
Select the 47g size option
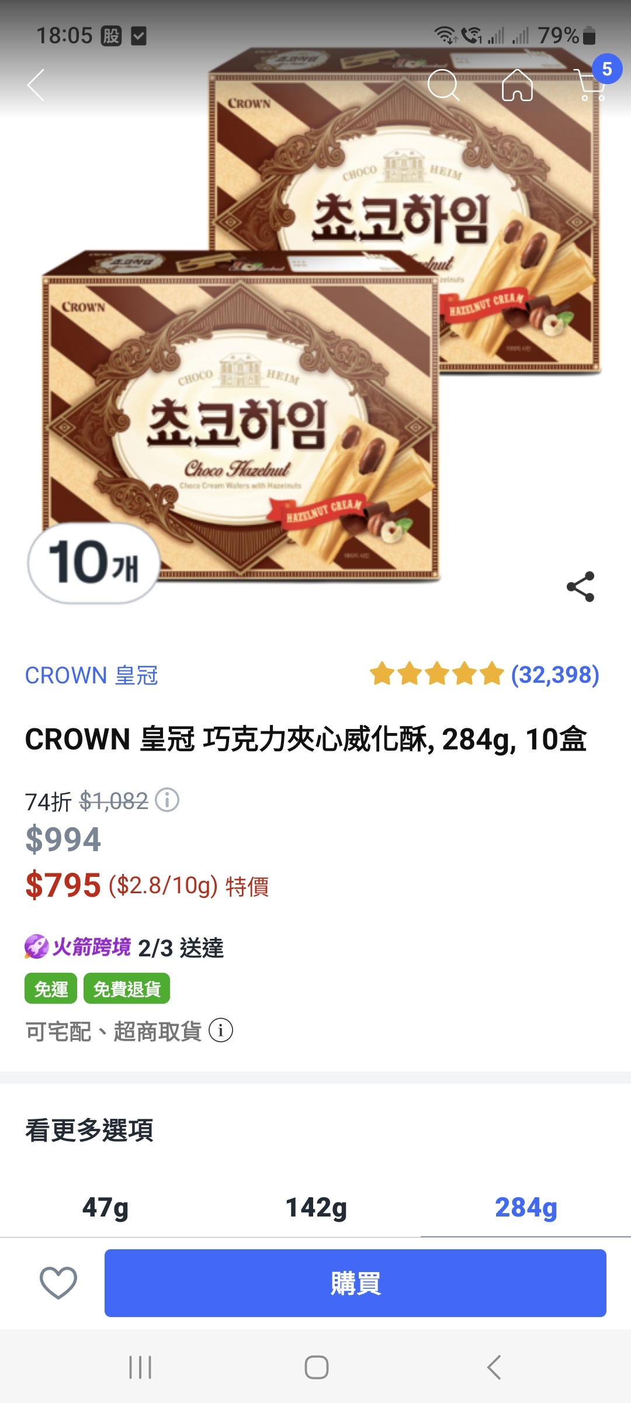point(105,1207)
